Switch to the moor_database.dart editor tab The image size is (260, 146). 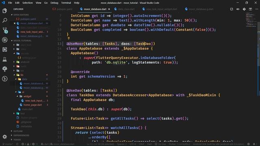[x=95, y=9]
